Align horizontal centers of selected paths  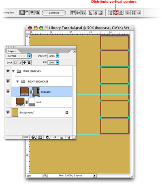pos(96,13)
